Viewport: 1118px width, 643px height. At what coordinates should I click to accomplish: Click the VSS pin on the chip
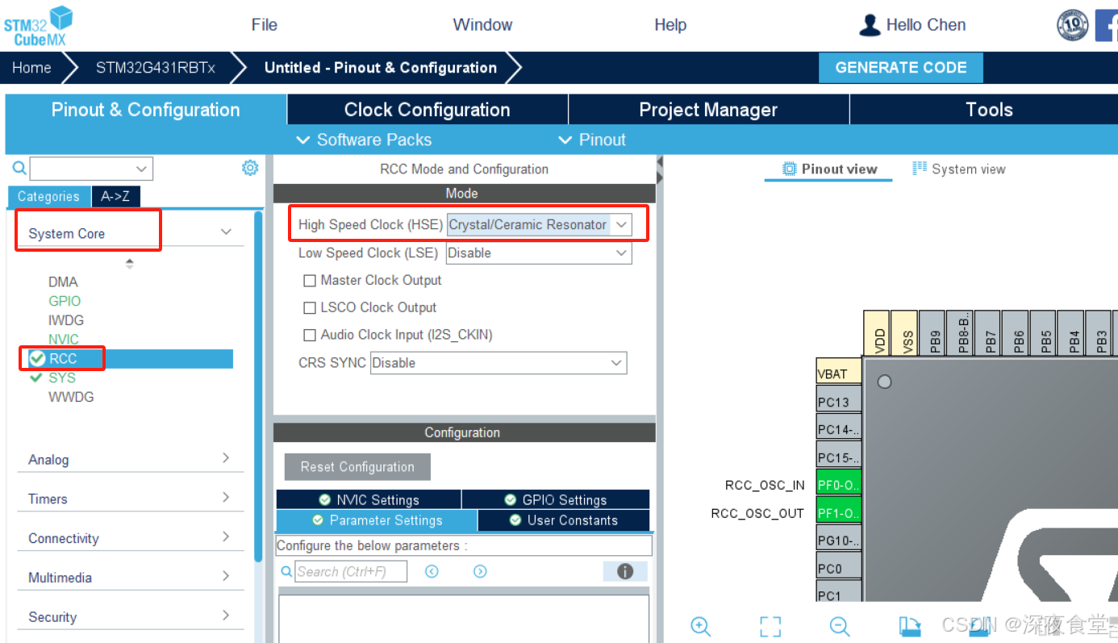(x=905, y=333)
